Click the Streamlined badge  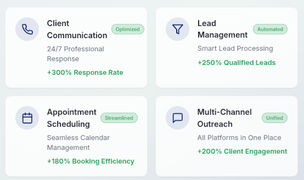click(119, 118)
